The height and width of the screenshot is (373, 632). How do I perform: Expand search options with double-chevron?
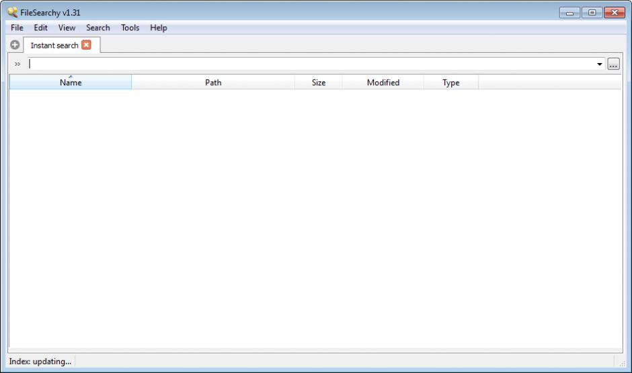pyautogui.click(x=17, y=64)
